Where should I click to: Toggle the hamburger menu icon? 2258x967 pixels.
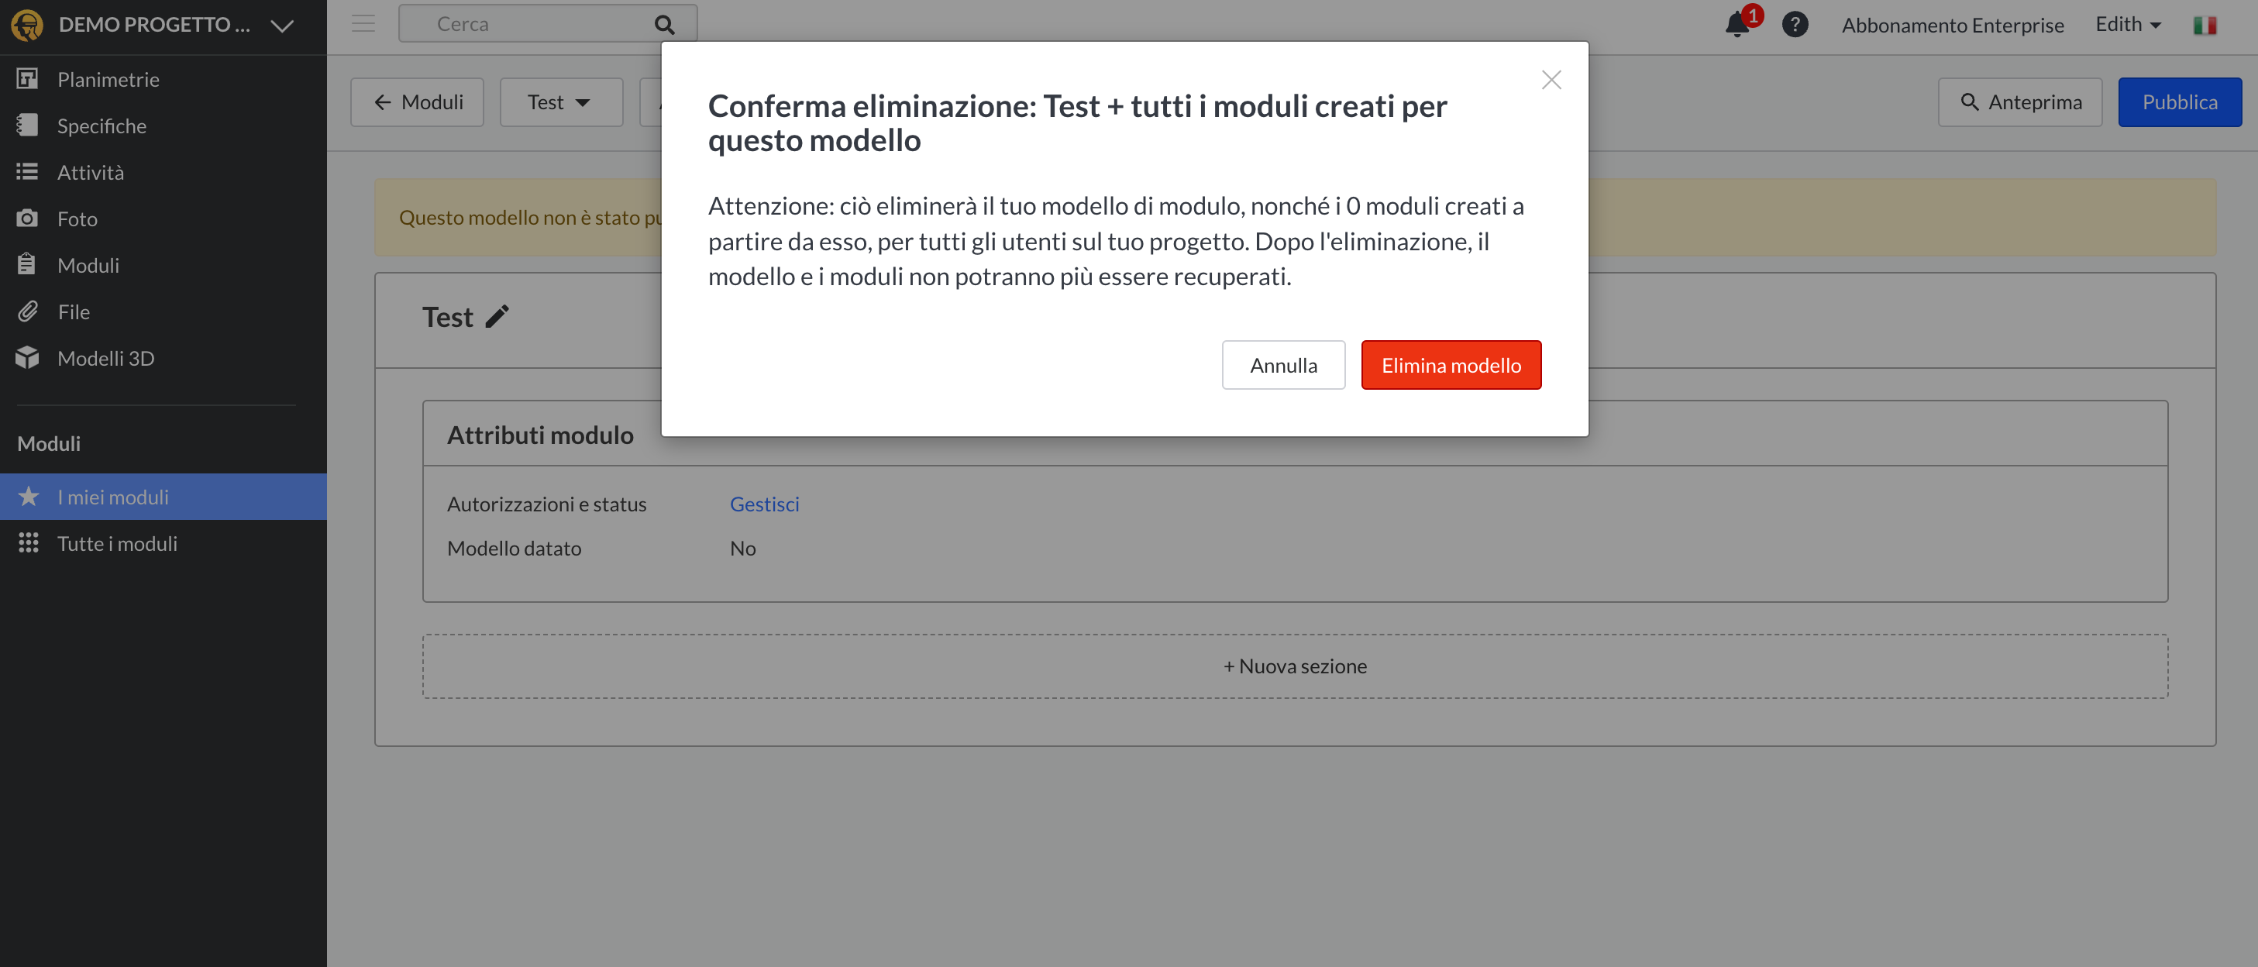[363, 25]
